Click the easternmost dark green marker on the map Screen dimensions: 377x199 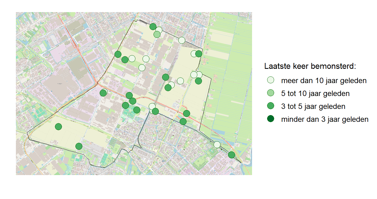pyautogui.click(x=231, y=155)
